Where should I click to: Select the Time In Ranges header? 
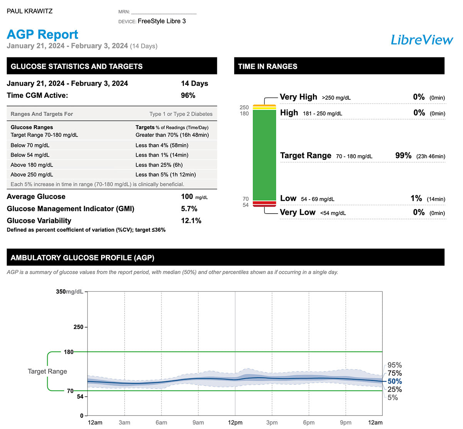pyautogui.click(x=339, y=66)
